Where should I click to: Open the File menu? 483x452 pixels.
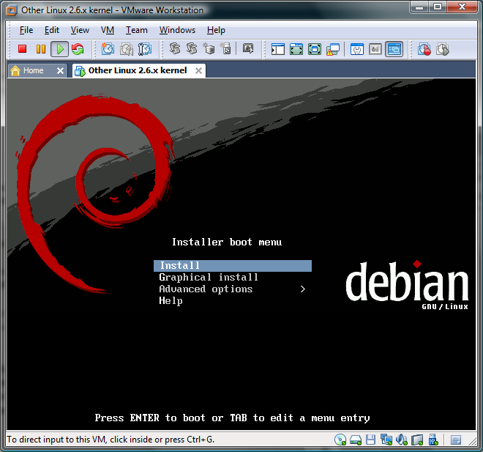[x=26, y=30]
